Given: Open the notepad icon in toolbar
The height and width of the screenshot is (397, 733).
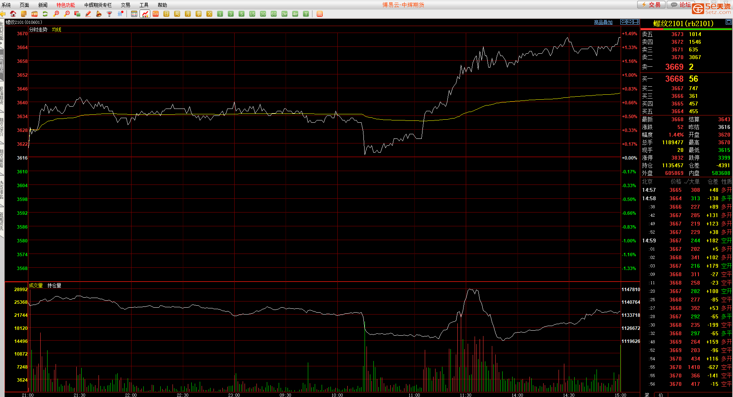Looking at the screenshot, I should [24, 14].
